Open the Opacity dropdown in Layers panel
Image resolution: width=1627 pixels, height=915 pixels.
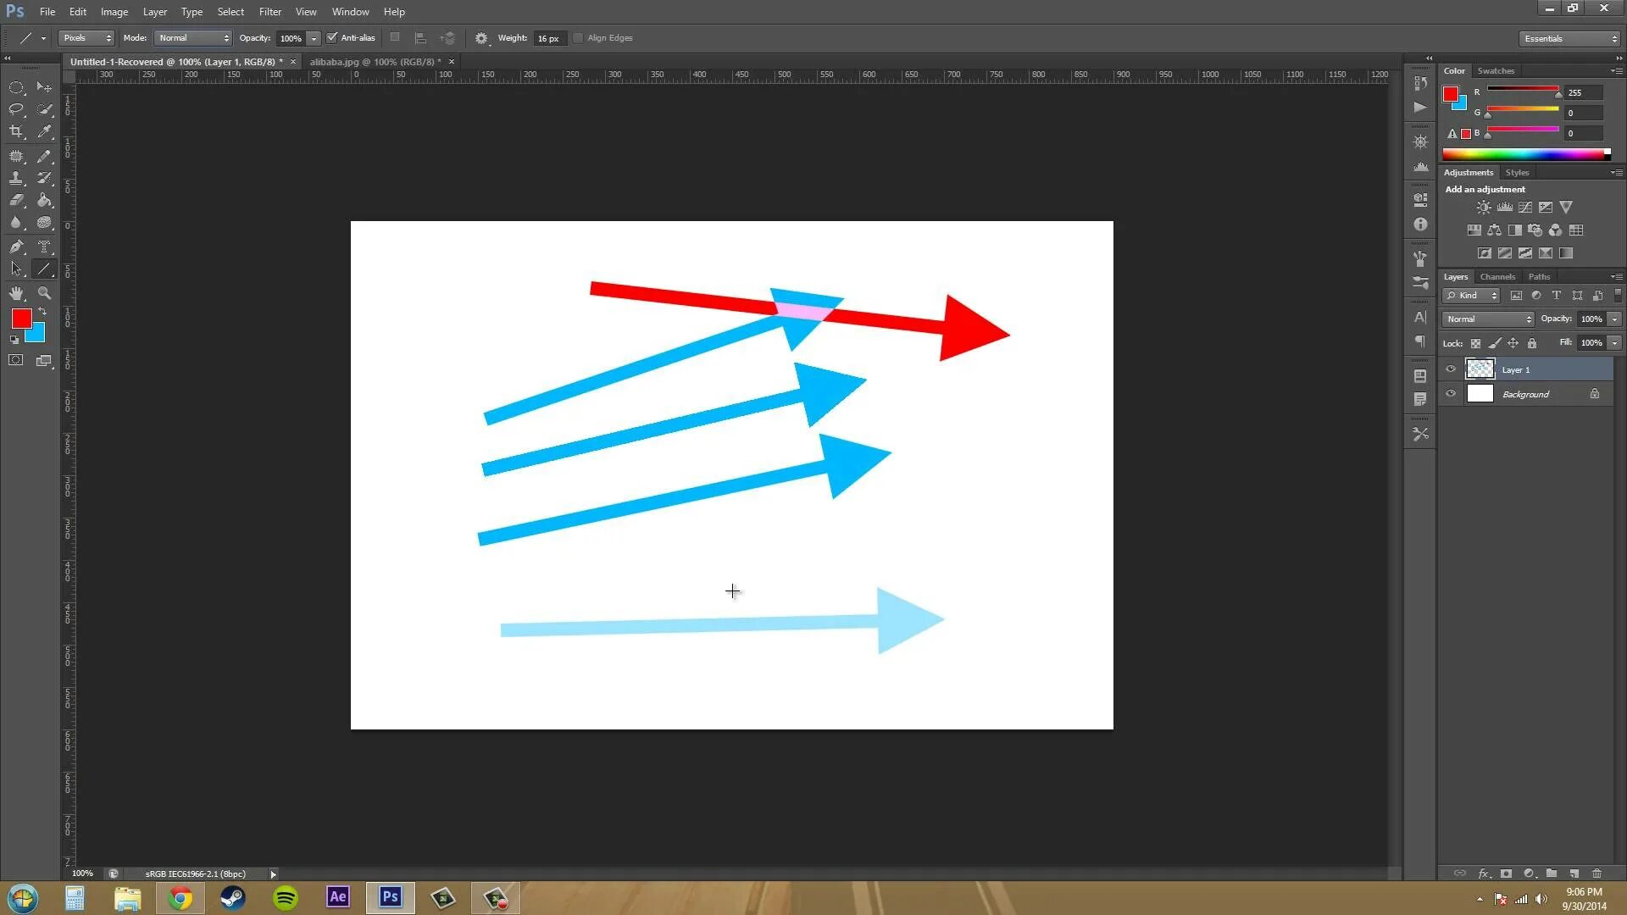(1613, 319)
